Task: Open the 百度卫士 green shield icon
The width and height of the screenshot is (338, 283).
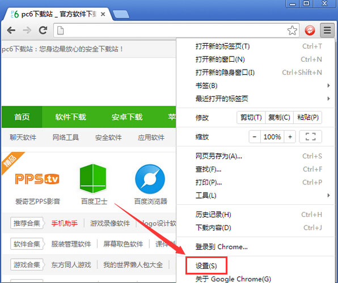Action: pos(93,178)
